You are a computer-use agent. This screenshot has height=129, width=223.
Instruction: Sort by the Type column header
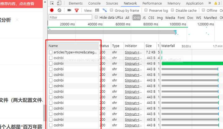pos(117,46)
